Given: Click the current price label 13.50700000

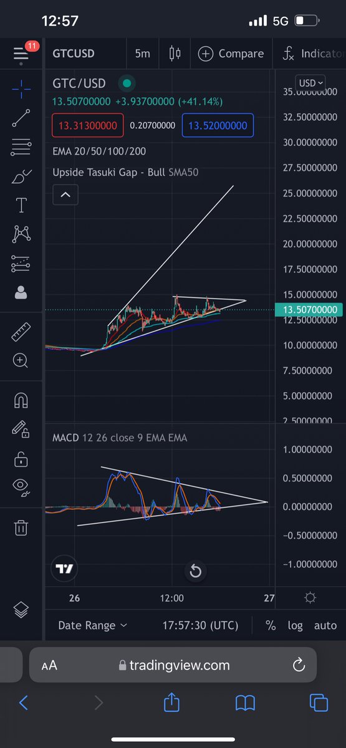Looking at the screenshot, I should (x=309, y=309).
